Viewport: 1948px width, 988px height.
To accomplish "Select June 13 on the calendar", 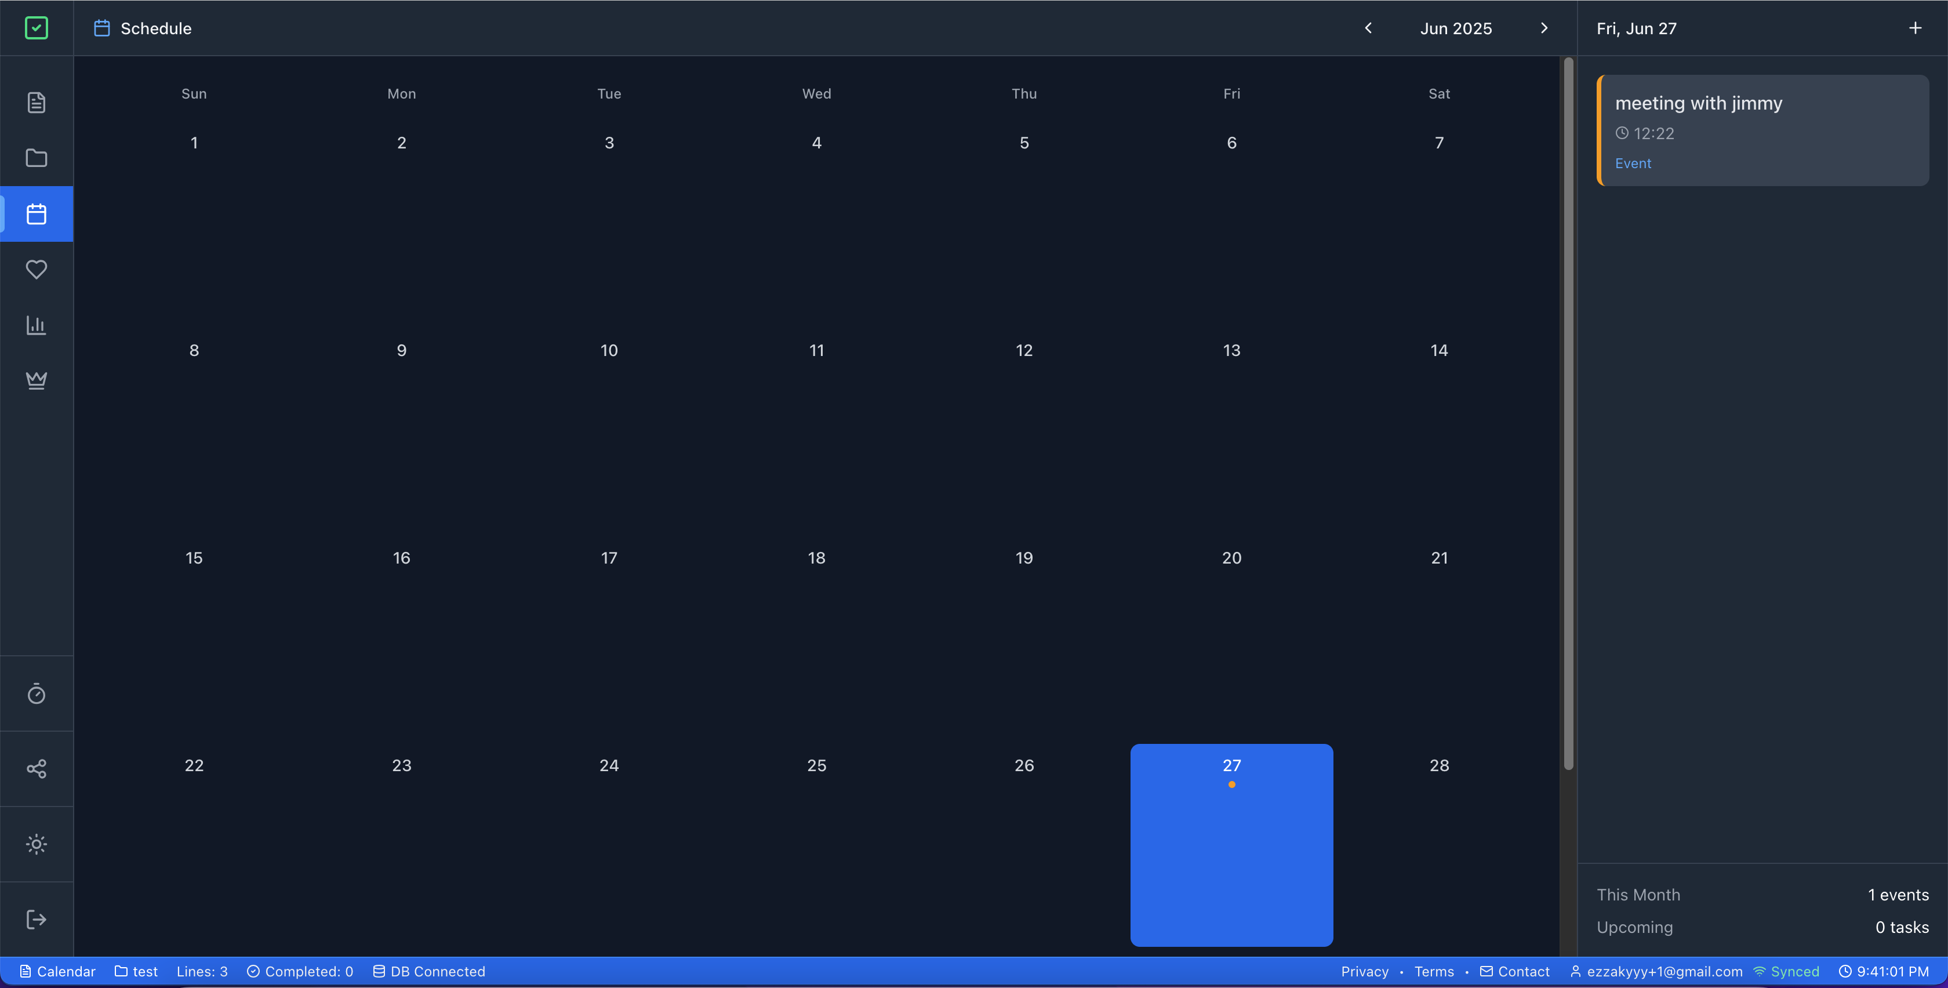I will click(x=1231, y=350).
